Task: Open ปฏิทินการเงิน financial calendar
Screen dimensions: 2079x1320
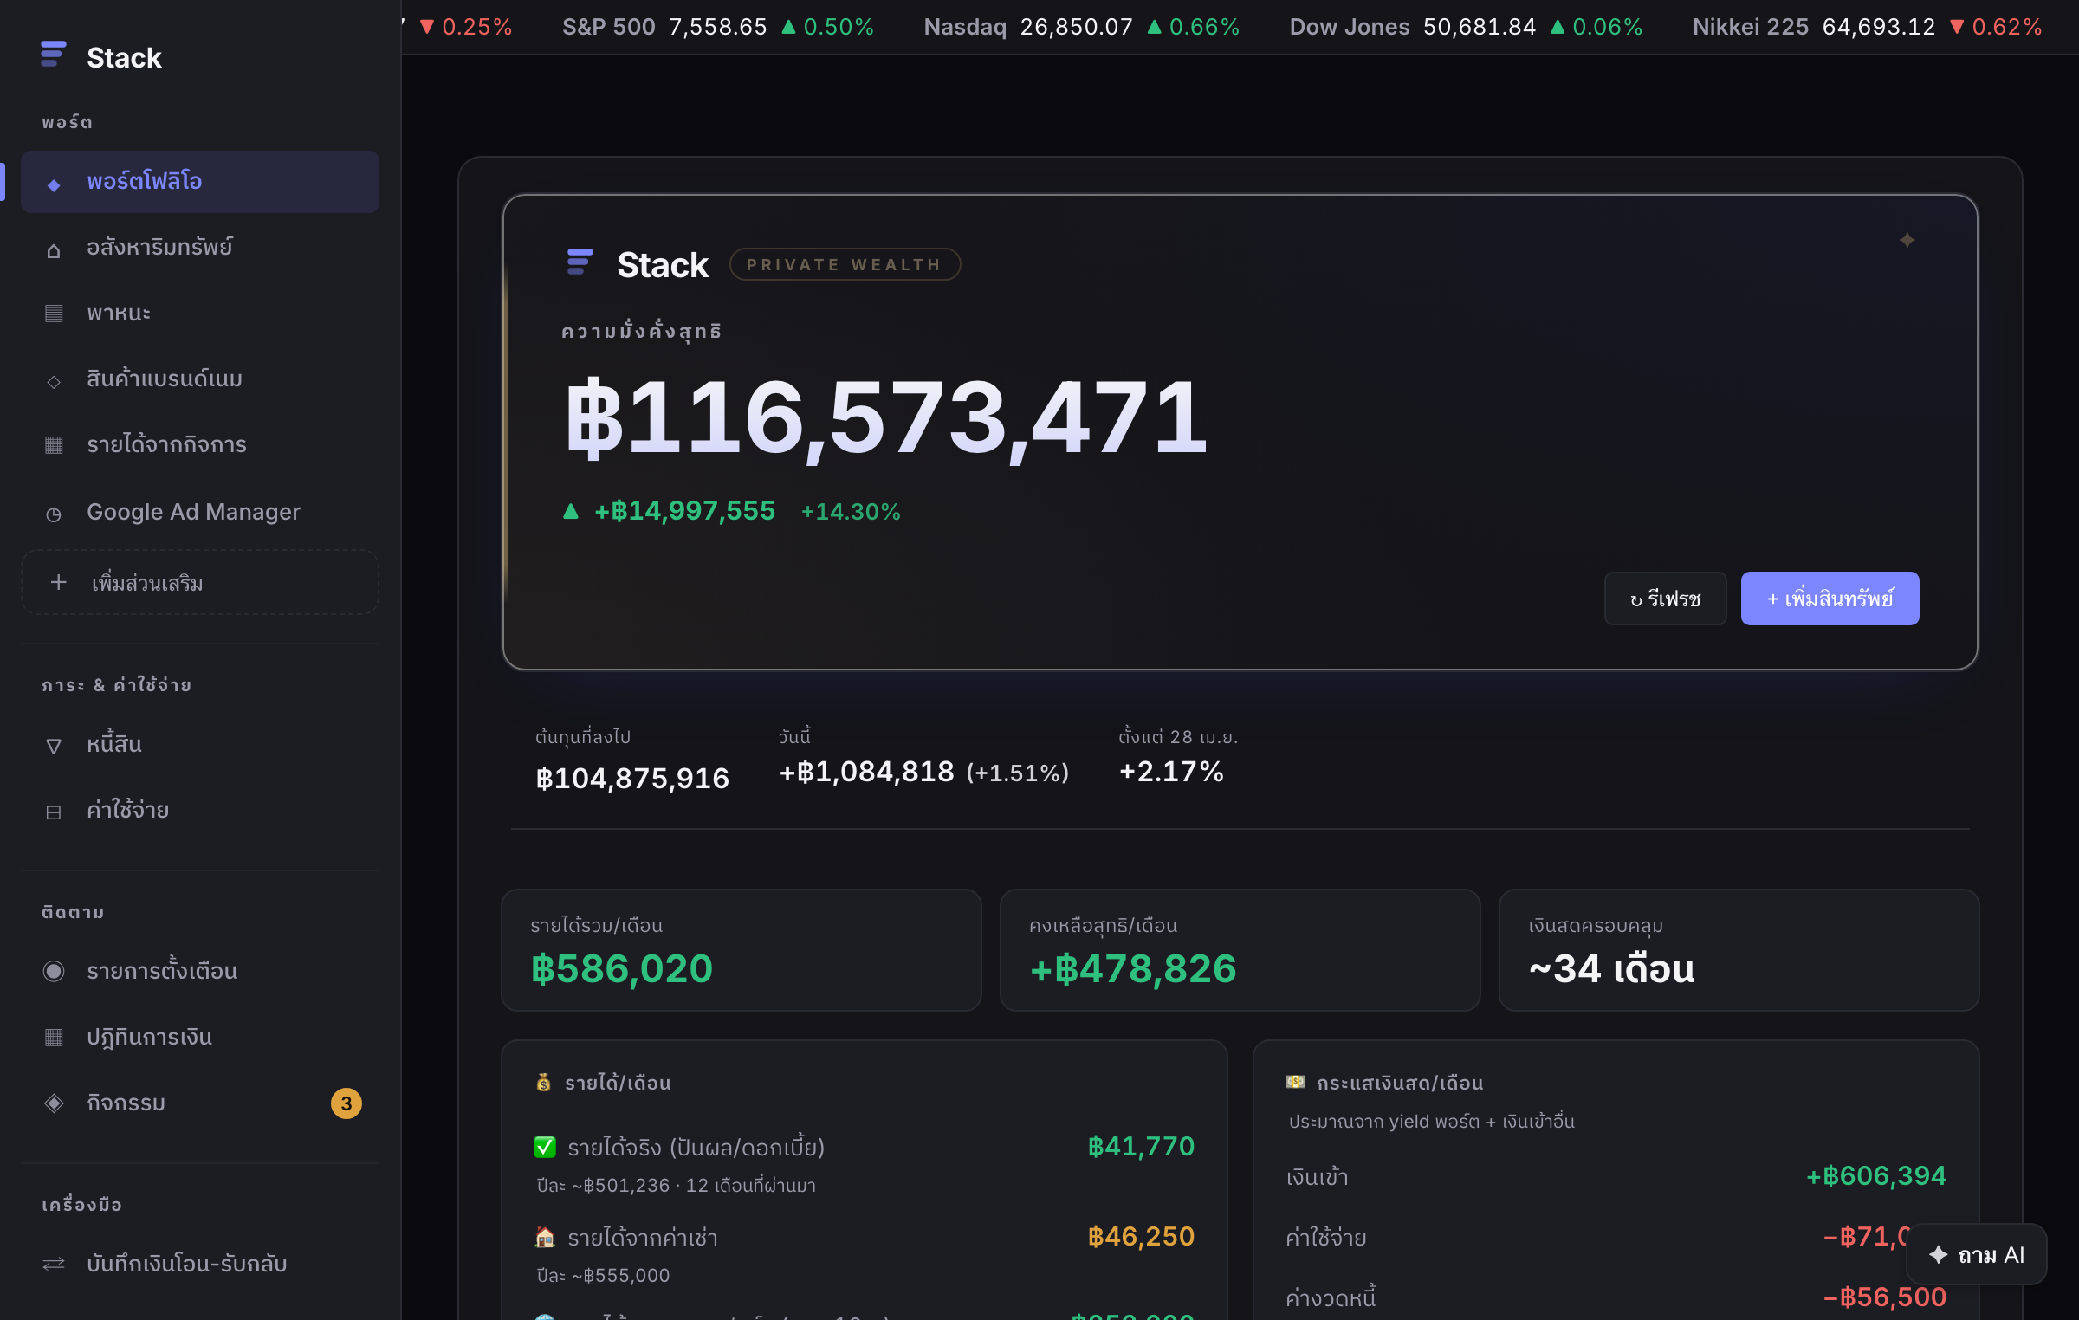Action: pos(200,1037)
